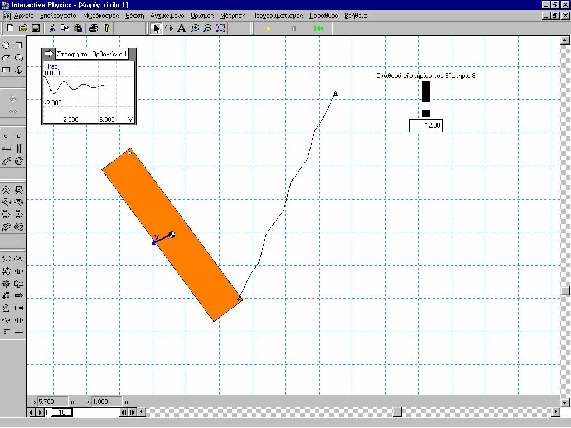Click the y coordinate field 1.000
This screenshot has height=428, width=571.
tap(107, 402)
